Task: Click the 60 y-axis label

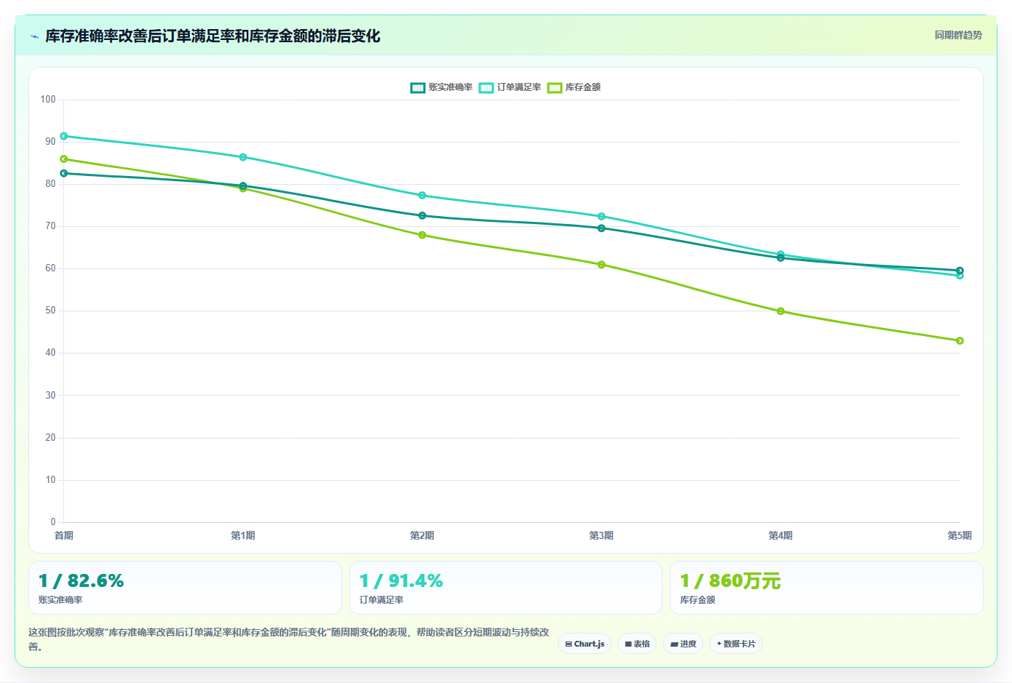Action: (50, 268)
